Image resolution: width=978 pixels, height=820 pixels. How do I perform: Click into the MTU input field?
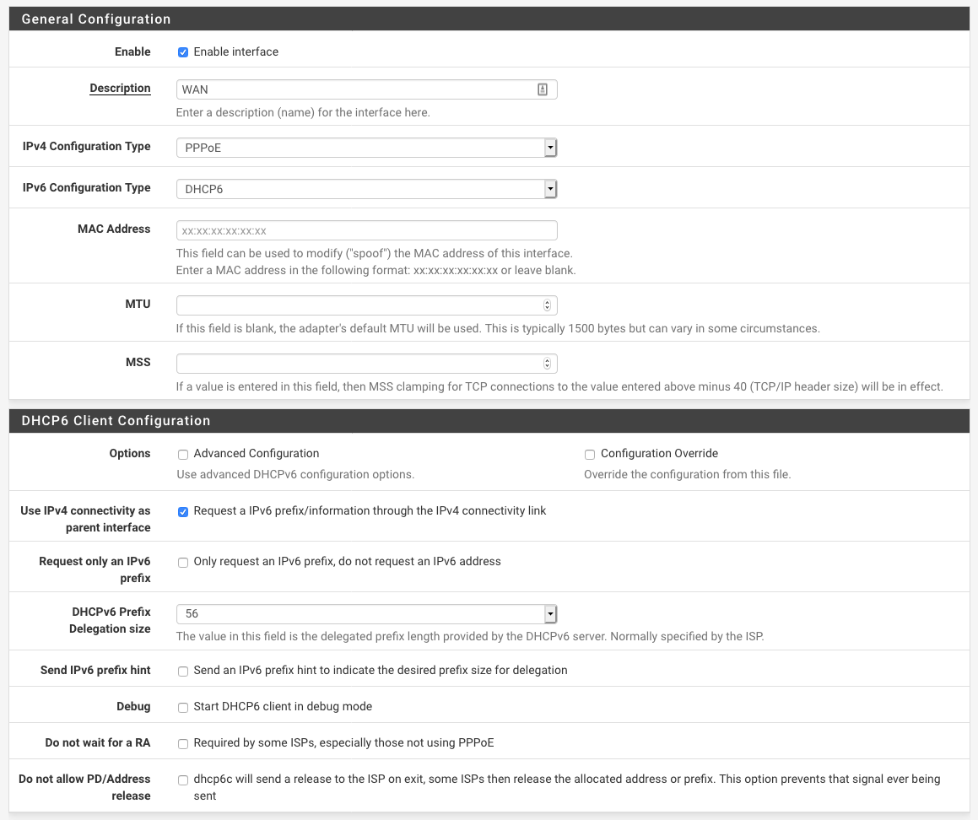click(x=367, y=305)
